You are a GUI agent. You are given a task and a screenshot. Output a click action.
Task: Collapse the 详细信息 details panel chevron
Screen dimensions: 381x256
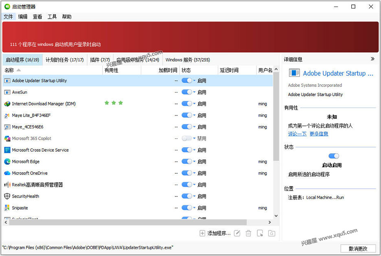[x=373, y=59]
